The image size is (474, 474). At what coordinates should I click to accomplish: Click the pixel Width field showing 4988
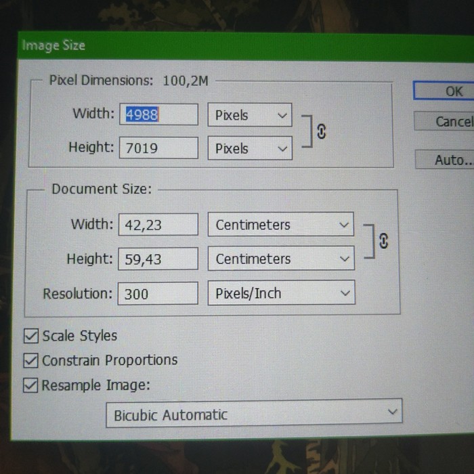[x=158, y=115]
